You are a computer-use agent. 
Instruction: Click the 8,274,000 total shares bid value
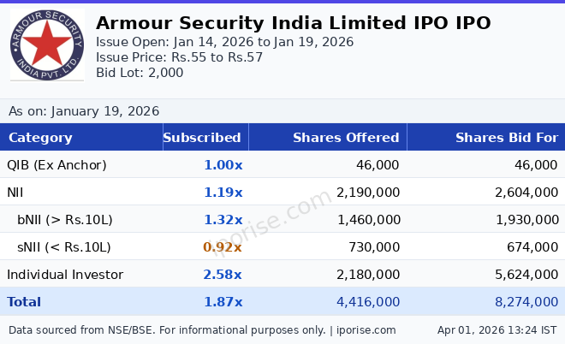pyautogui.click(x=526, y=302)
